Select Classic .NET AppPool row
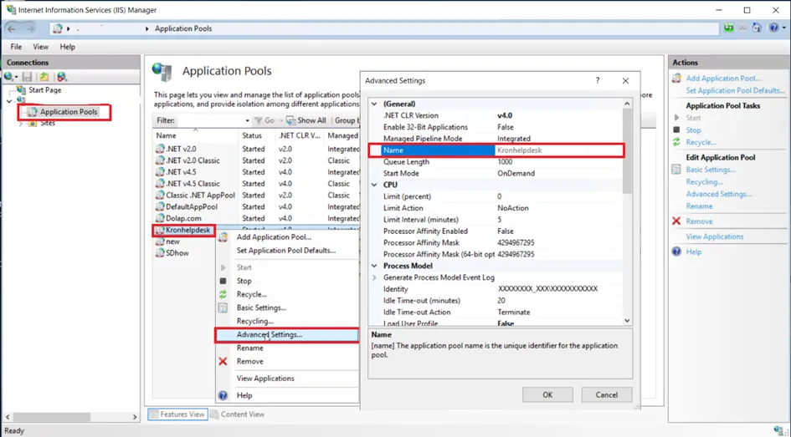 point(200,196)
